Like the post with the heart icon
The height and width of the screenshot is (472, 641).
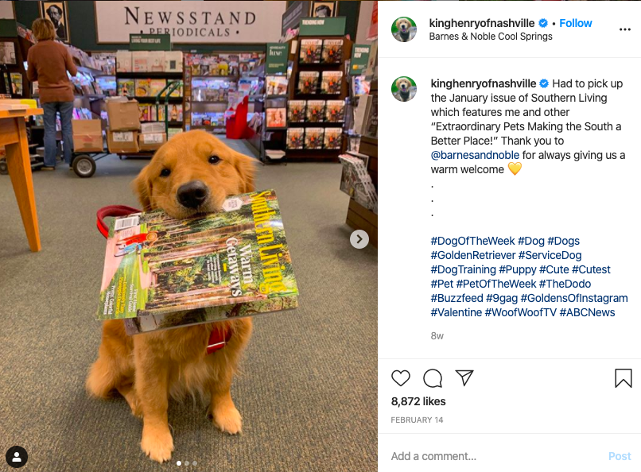tap(401, 378)
